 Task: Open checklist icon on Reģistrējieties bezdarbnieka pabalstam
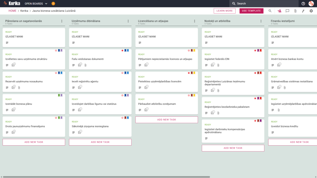click(x=212, y=113)
